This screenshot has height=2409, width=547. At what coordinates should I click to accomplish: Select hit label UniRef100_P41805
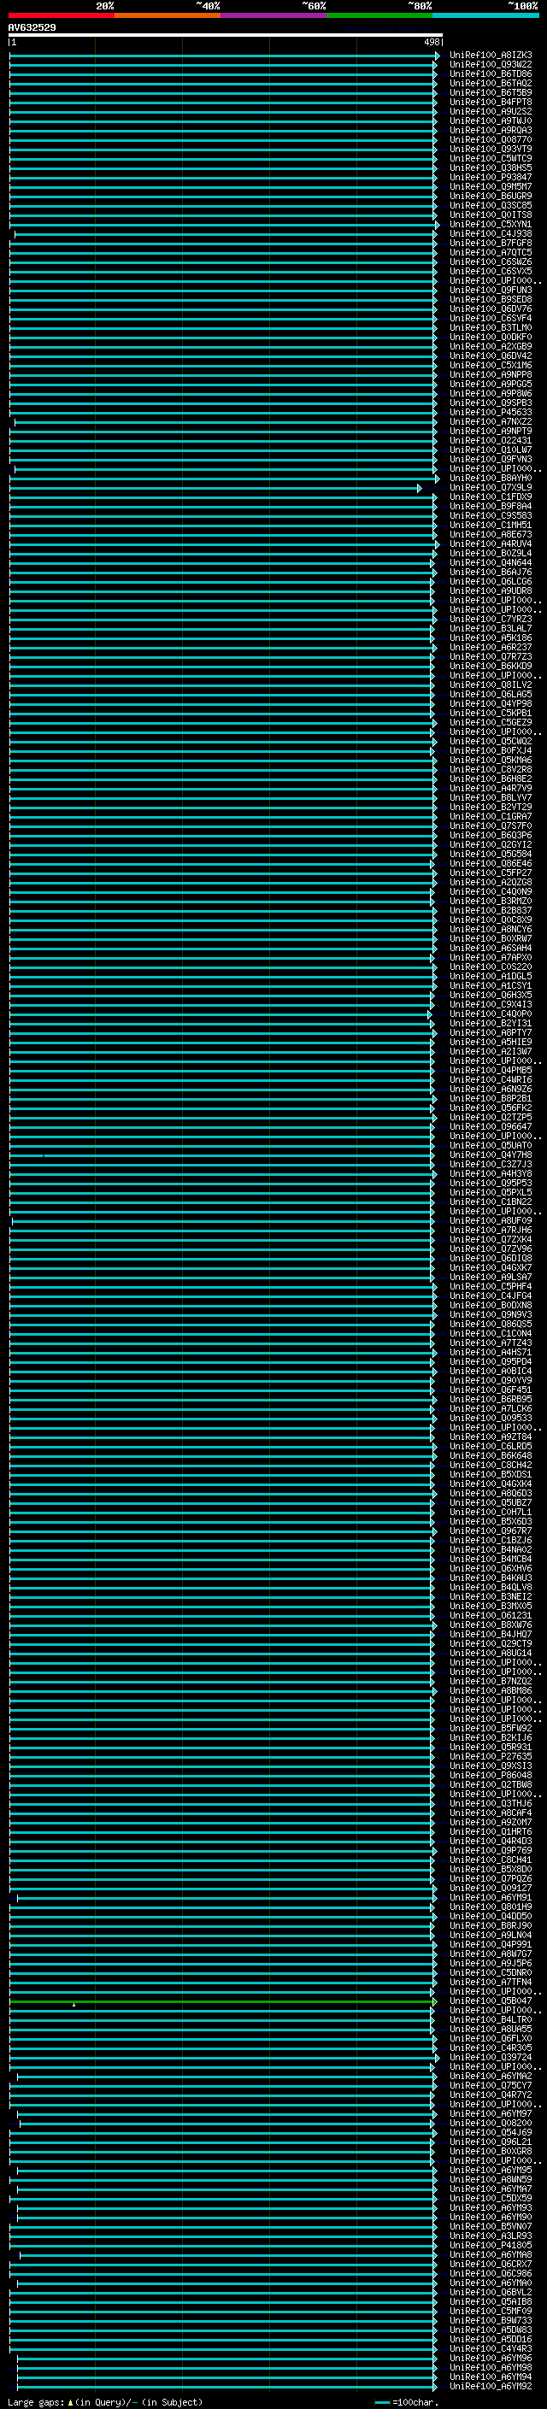[x=490, y=2244]
